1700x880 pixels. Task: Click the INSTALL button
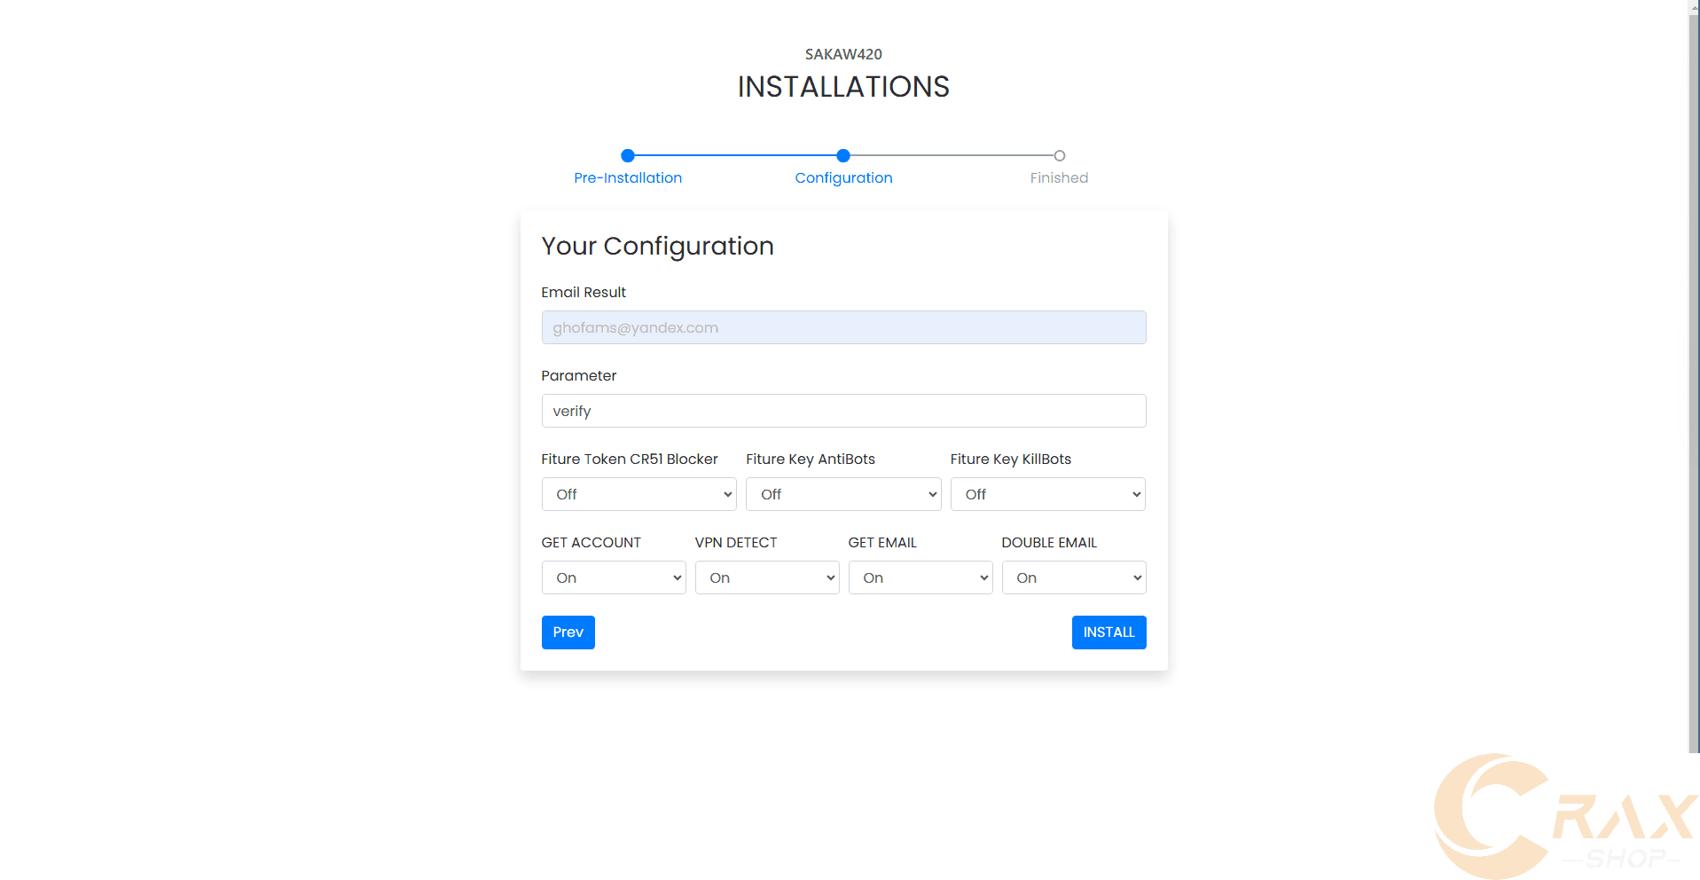click(1109, 632)
